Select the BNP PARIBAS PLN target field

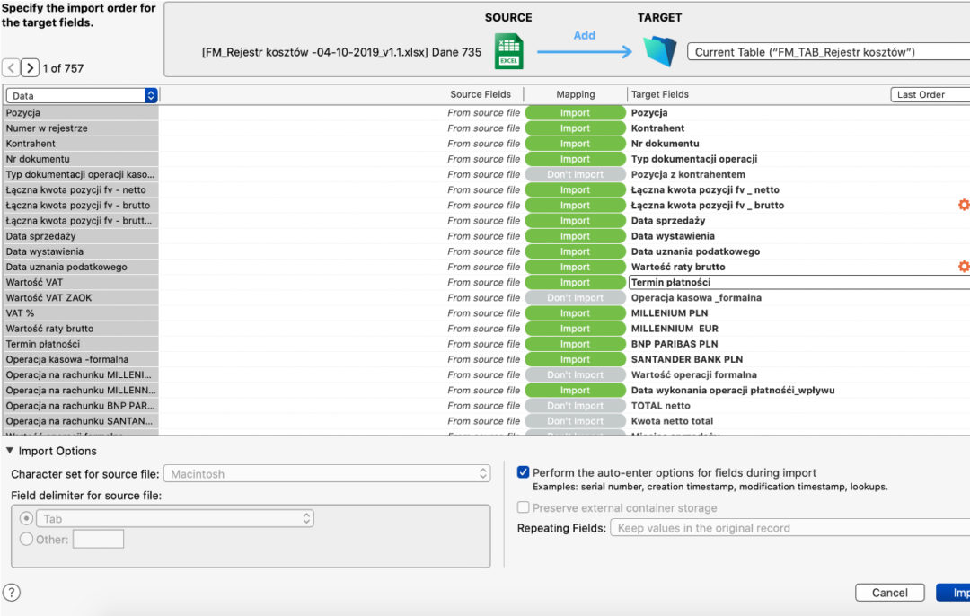[675, 344]
